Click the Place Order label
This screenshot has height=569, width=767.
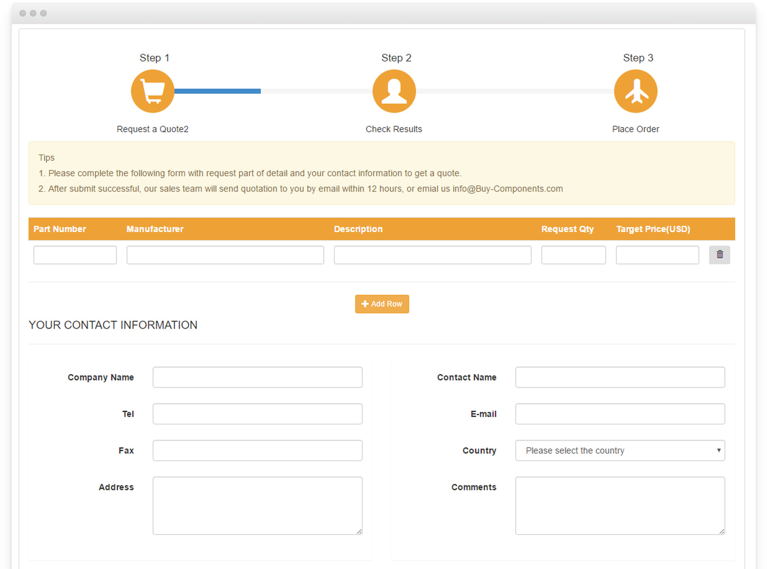click(x=636, y=129)
